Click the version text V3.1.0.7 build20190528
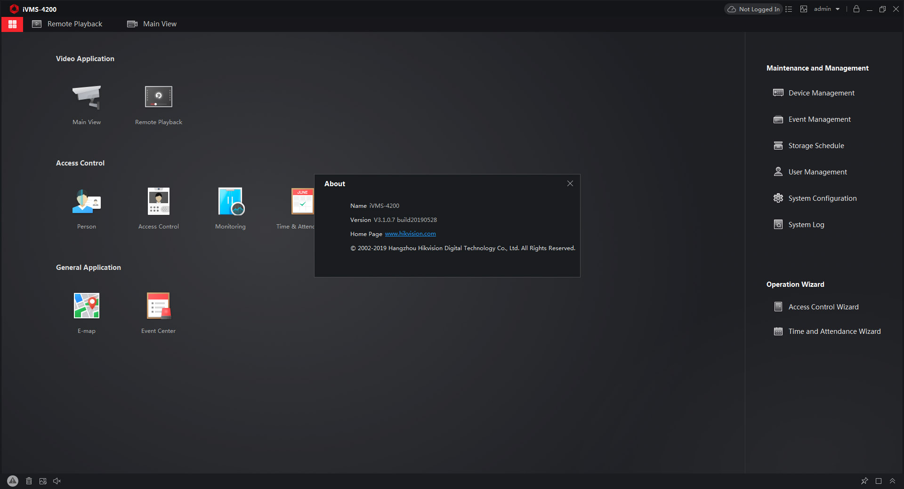904x489 pixels. [x=405, y=220]
